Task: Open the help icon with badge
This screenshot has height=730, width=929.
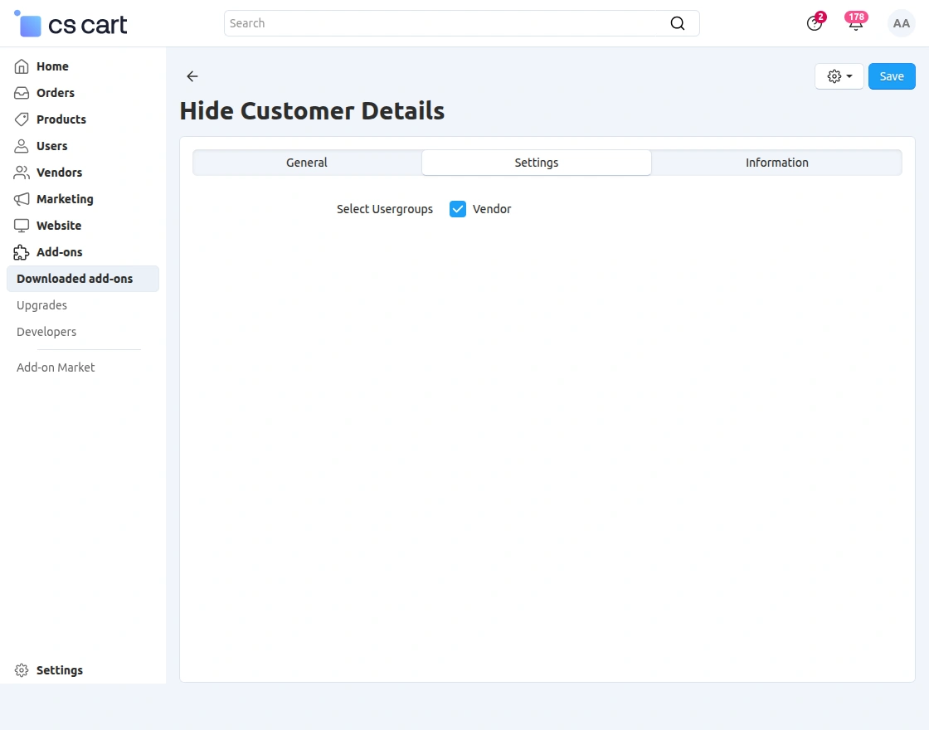Action: [815, 23]
